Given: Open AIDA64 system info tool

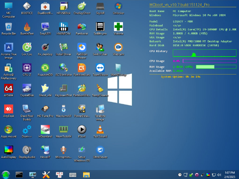Looking at the screenshot, I should point(9,90).
